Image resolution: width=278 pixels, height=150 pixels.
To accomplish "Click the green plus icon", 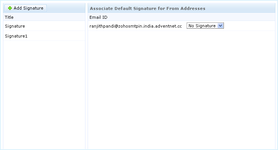I will coord(10,8).
